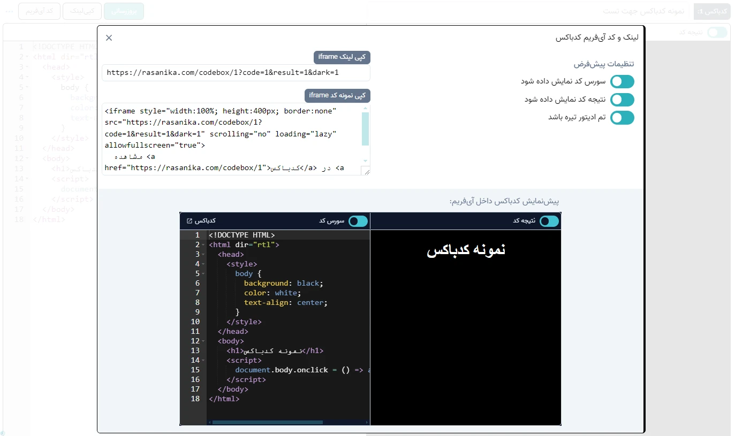Toggle 'نتیجه کد نمایش داده شود' setting

pos(623,100)
